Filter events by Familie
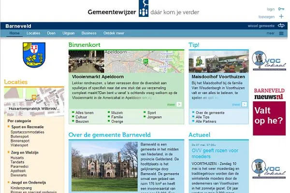This screenshot has height=193, width=290. point(117,117)
